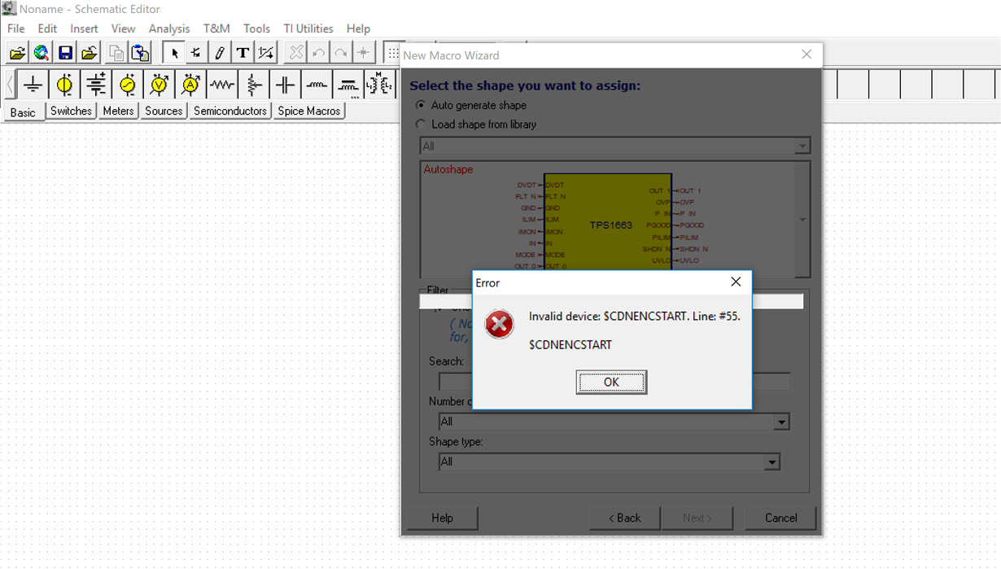Select Load shape from library option
1001x569 pixels.
pos(421,125)
